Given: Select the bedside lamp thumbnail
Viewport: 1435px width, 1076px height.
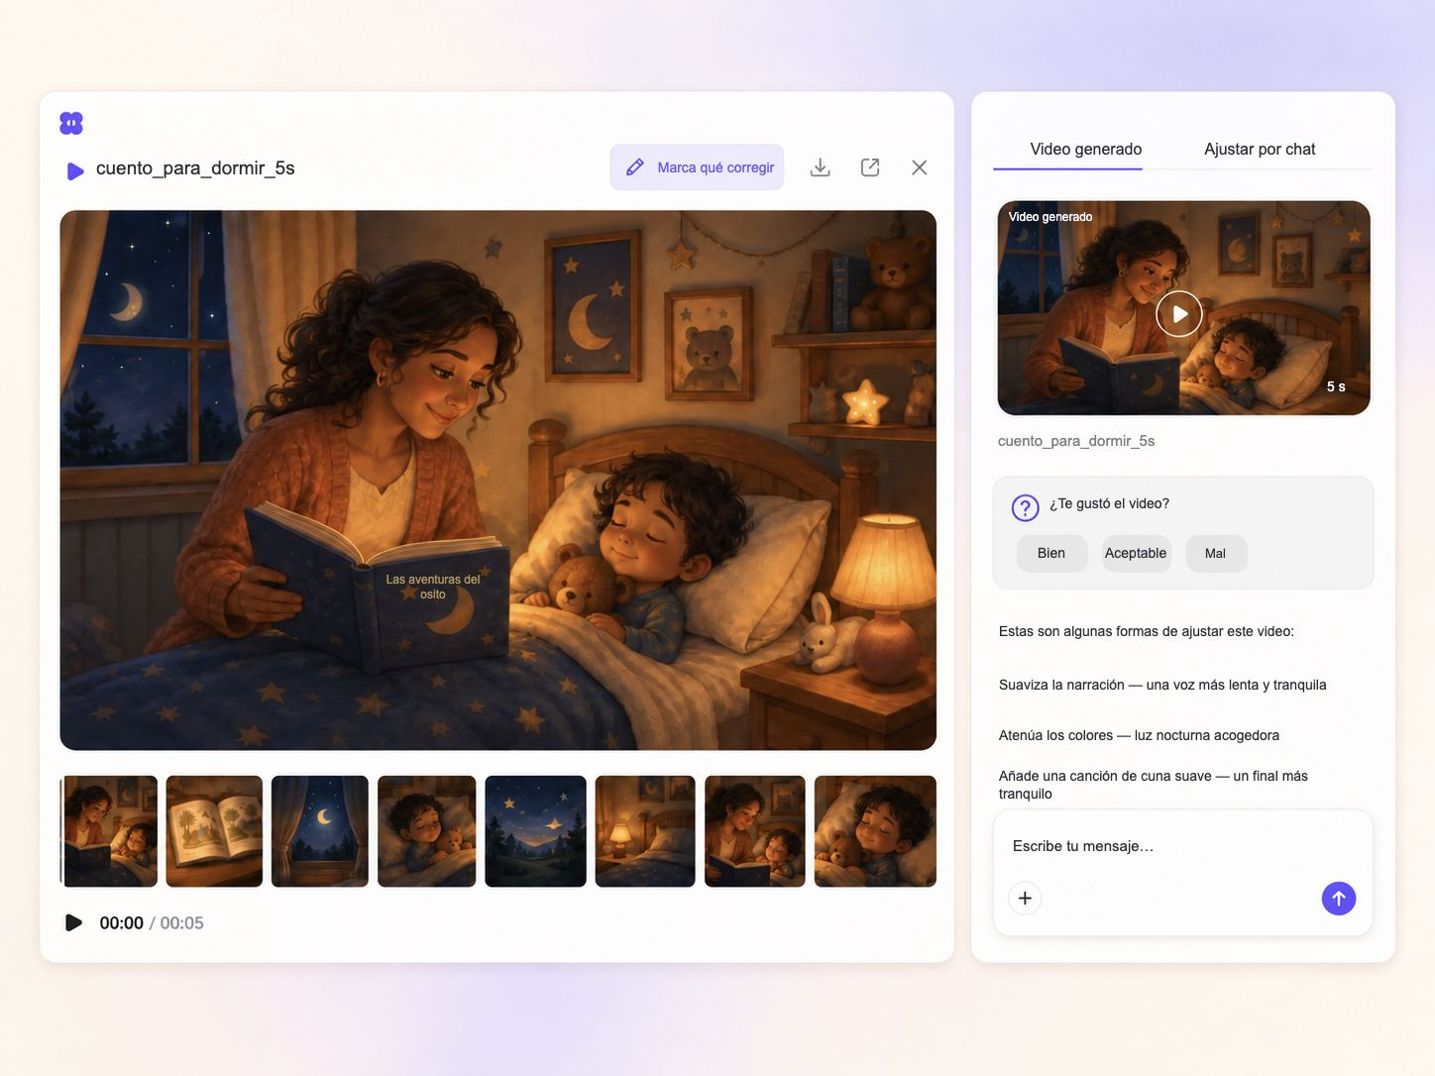Looking at the screenshot, I should 645,831.
